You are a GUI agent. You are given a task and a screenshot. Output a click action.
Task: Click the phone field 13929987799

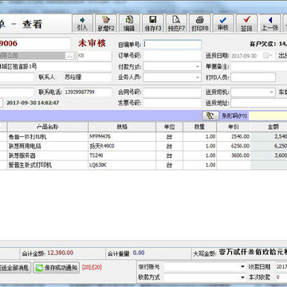point(88,92)
